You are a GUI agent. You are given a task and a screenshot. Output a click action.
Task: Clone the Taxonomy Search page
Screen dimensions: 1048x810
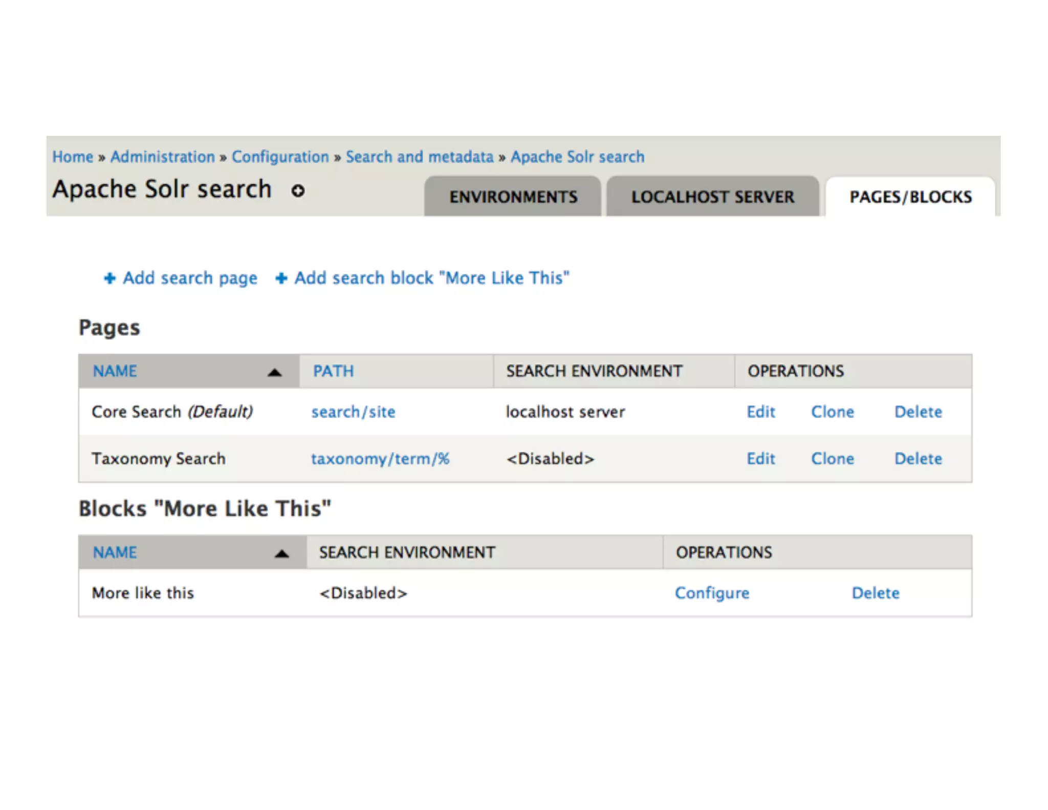tap(832, 458)
